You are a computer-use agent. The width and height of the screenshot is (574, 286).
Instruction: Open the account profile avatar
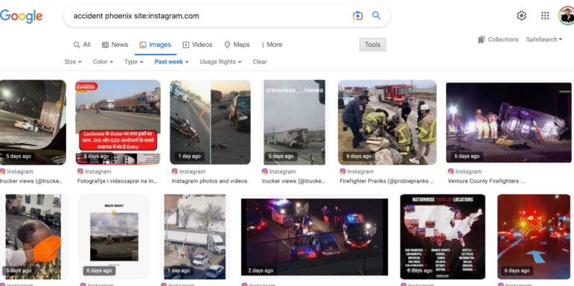coord(567,16)
